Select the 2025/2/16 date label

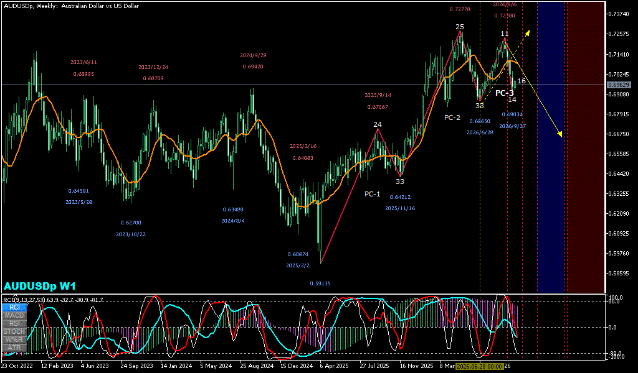coord(303,146)
